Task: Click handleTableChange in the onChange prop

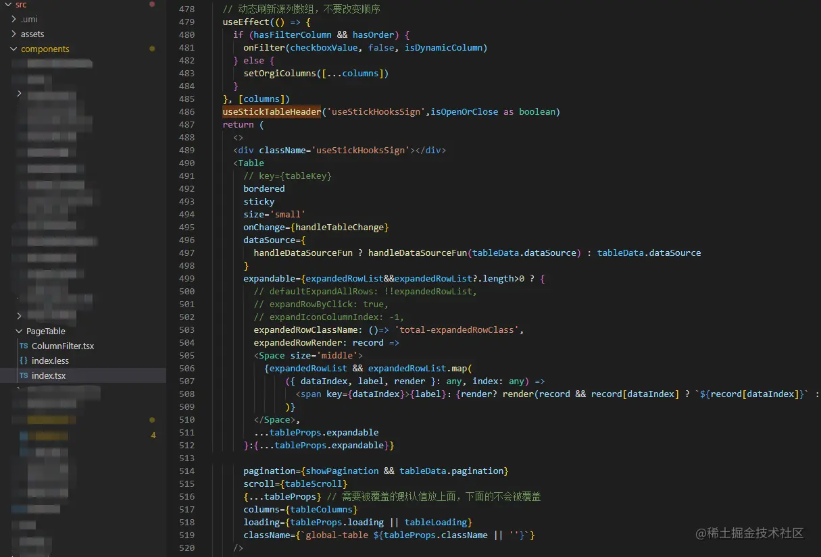Action: coord(340,227)
